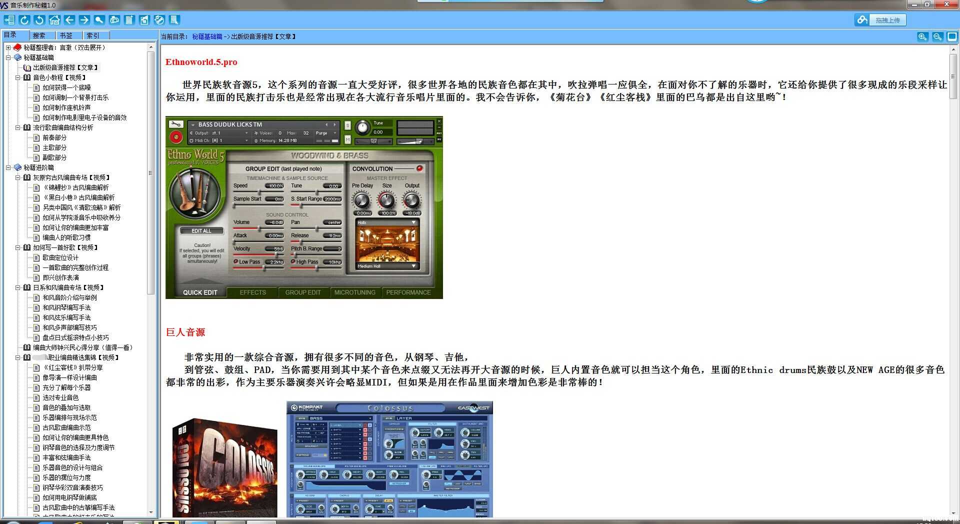960x524 pixels.
Task: Collapse the 如何写一首好歌【视频】 node
Action: 17,247
